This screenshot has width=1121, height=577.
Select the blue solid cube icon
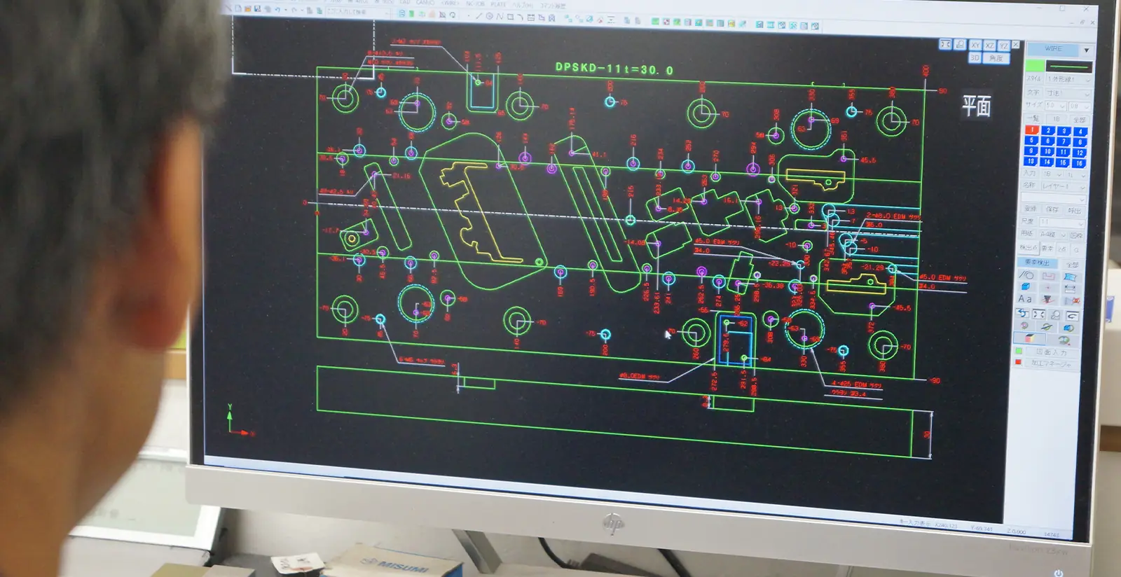pyautogui.click(x=1026, y=286)
